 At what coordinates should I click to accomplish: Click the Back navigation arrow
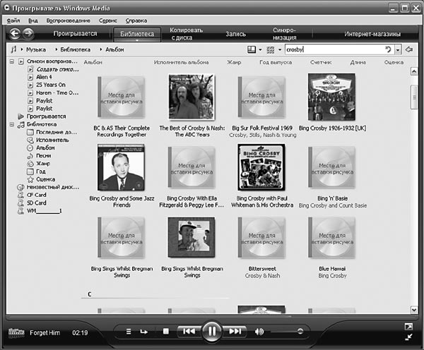15,34
